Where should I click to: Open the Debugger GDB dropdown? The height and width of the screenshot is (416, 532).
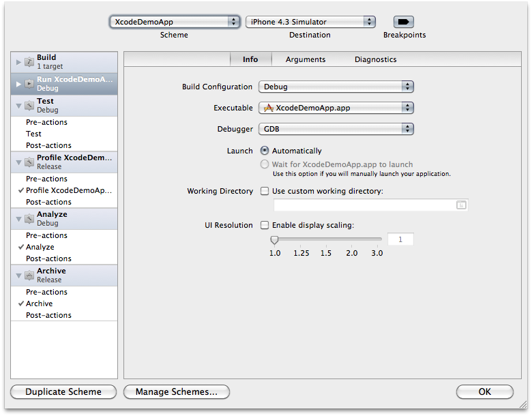pos(336,129)
